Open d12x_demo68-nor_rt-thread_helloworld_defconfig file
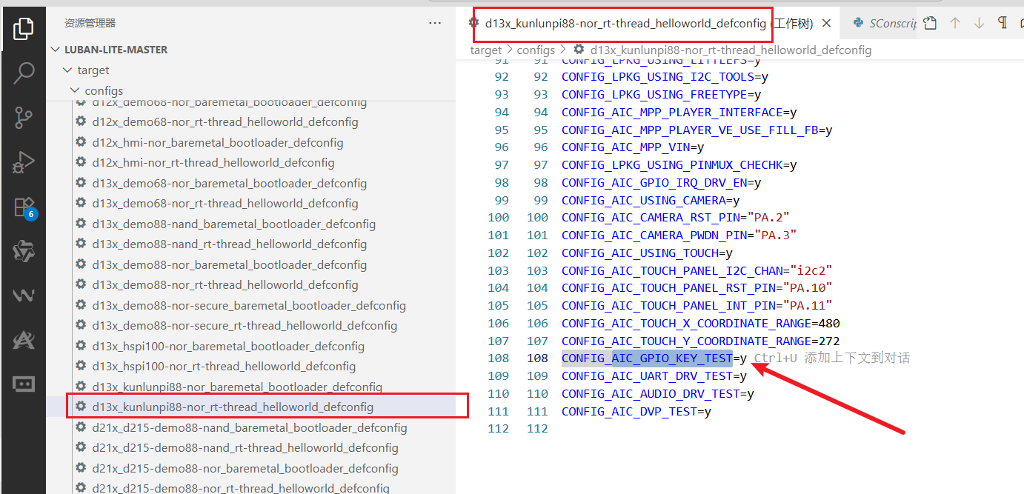The height and width of the screenshot is (494, 1024). coord(225,122)
